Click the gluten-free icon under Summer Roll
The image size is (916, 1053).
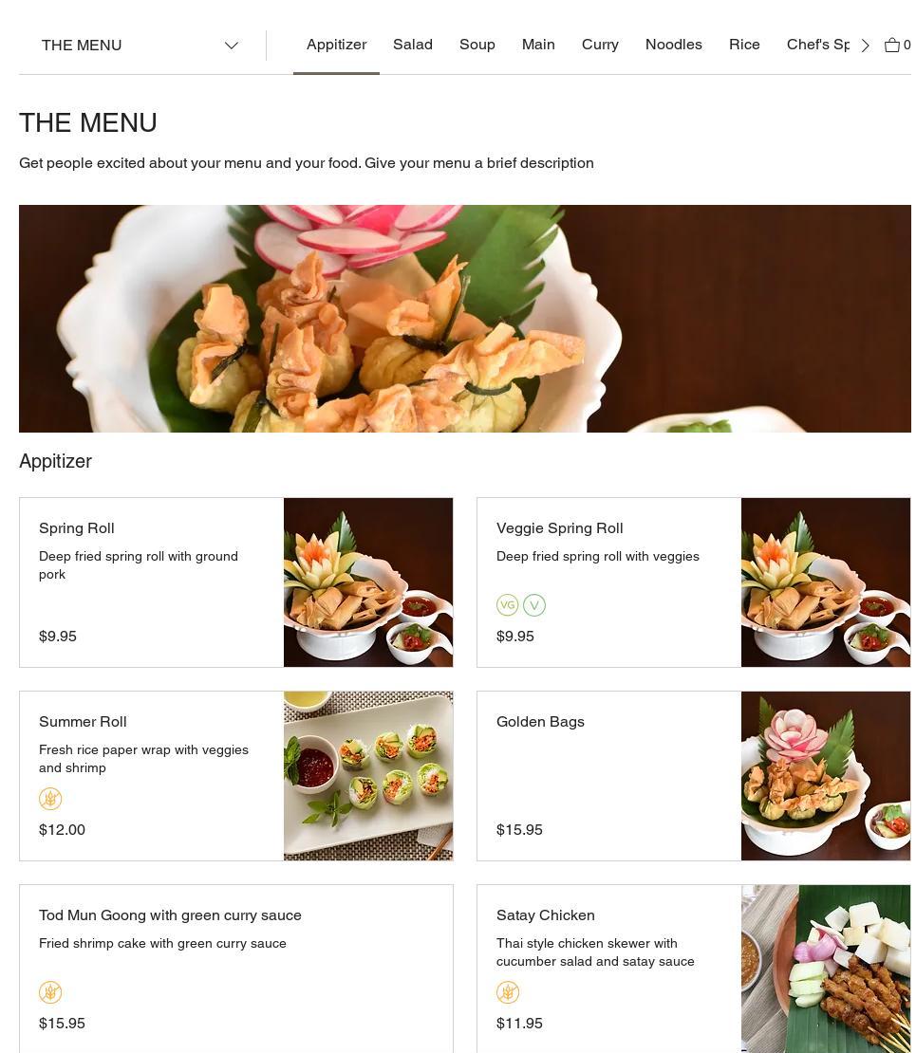[50, 799]
